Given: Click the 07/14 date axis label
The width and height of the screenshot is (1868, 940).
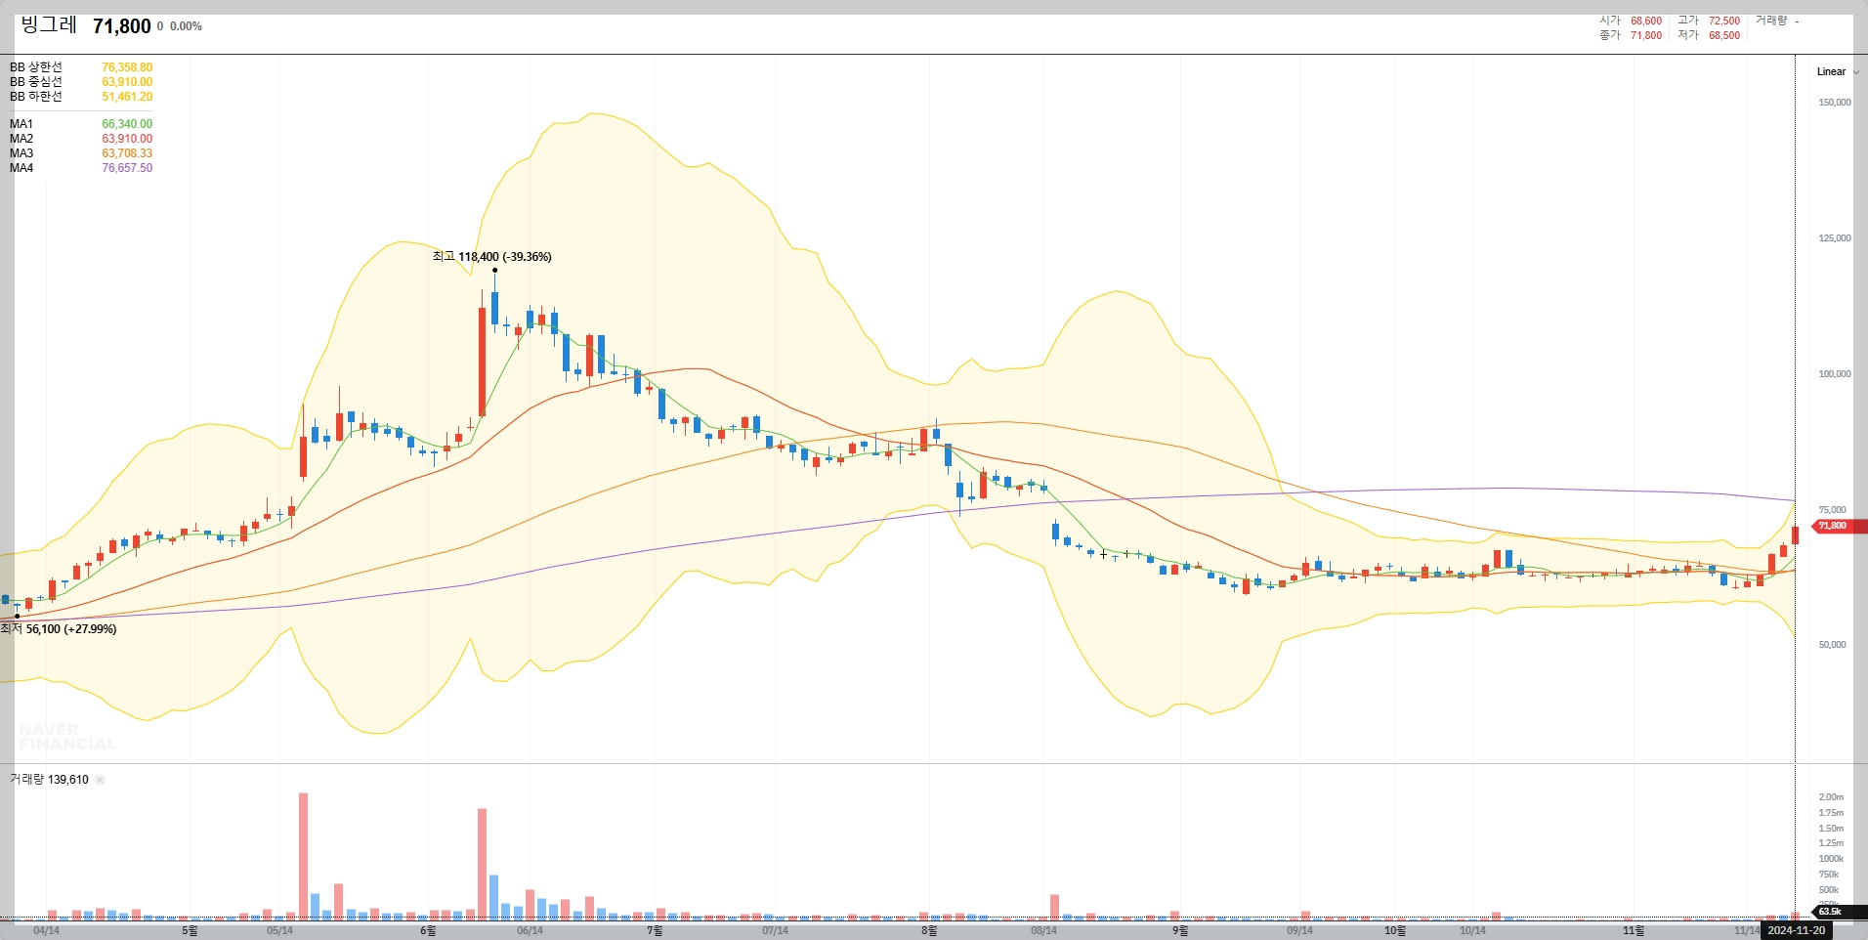Looking at the screenshot, I should (775, 931).
